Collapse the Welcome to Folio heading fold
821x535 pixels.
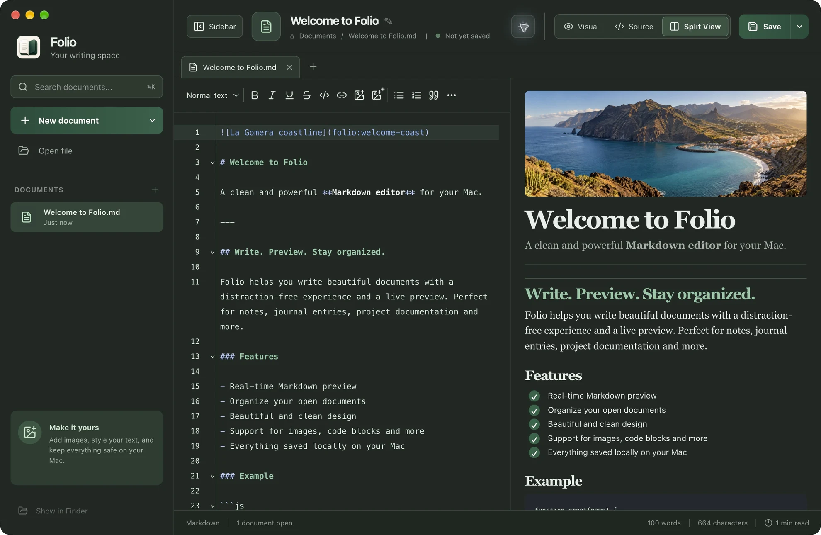pyautogui.click(x=213, y=163)
